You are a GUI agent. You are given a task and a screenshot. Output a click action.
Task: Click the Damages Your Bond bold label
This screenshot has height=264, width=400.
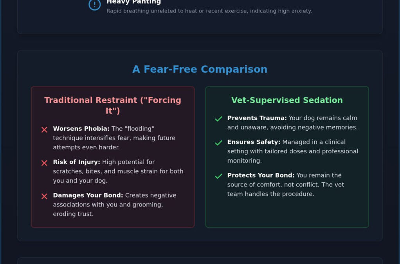(x=88, y=196)
